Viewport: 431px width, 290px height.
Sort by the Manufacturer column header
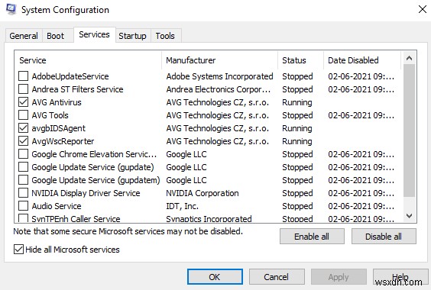[x=220, y=60]
